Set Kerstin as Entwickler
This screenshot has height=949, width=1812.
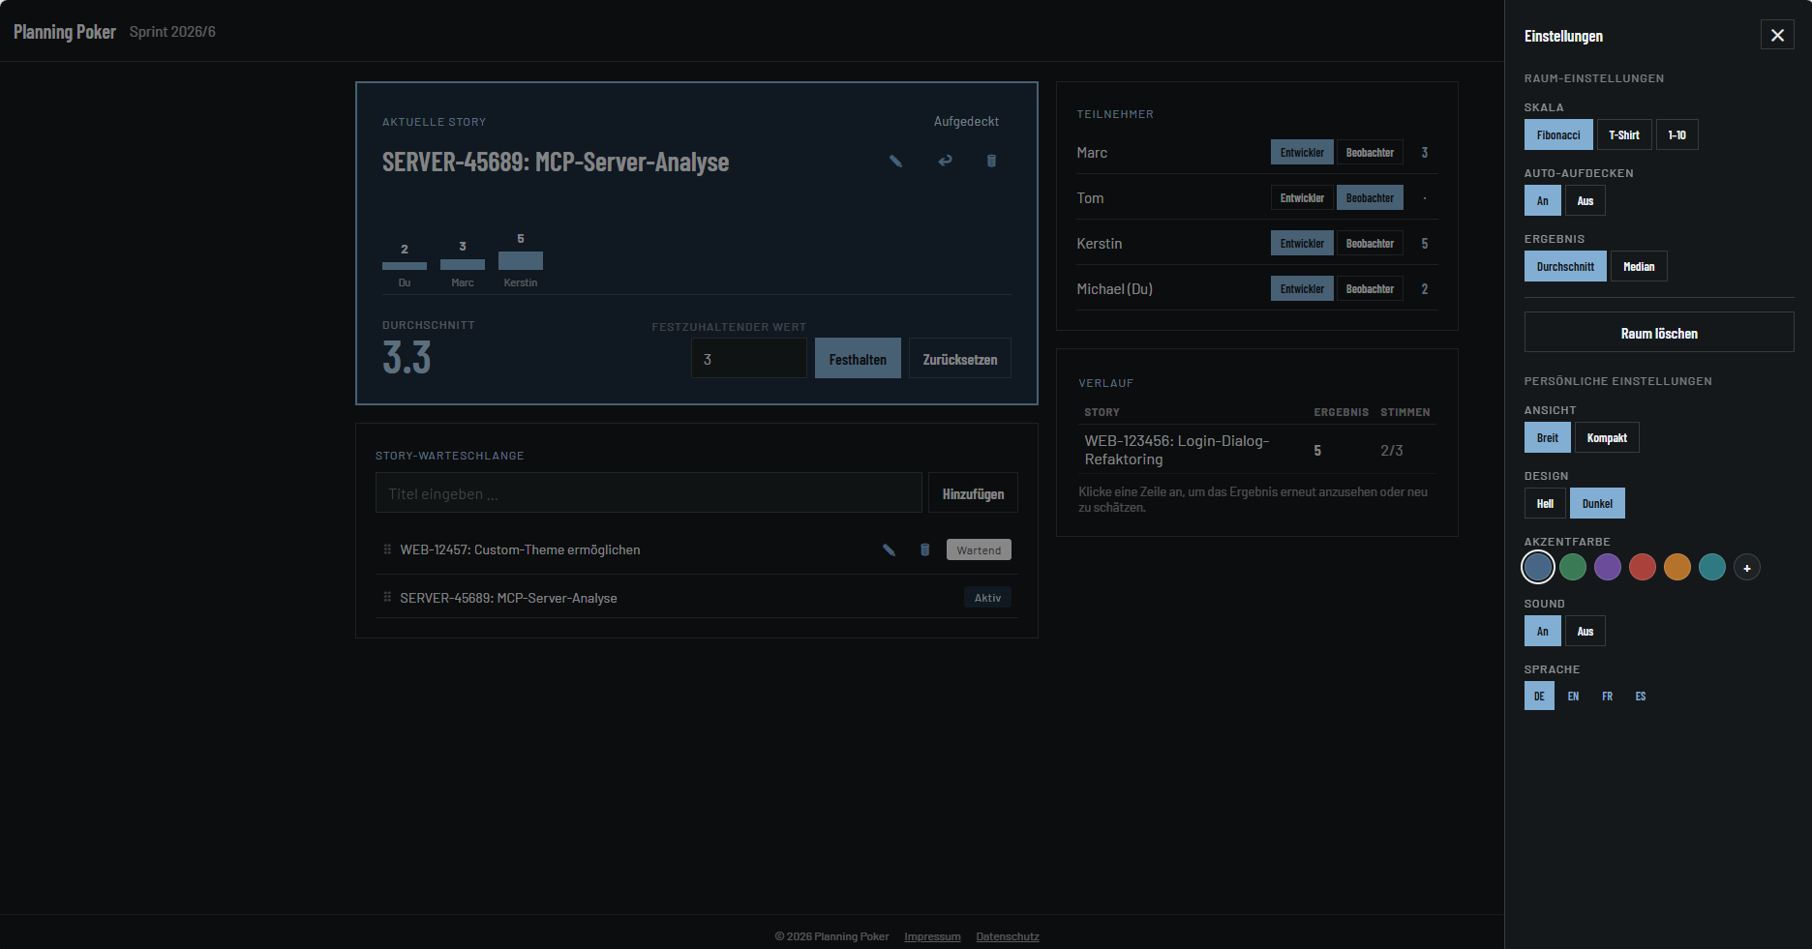1302,243
